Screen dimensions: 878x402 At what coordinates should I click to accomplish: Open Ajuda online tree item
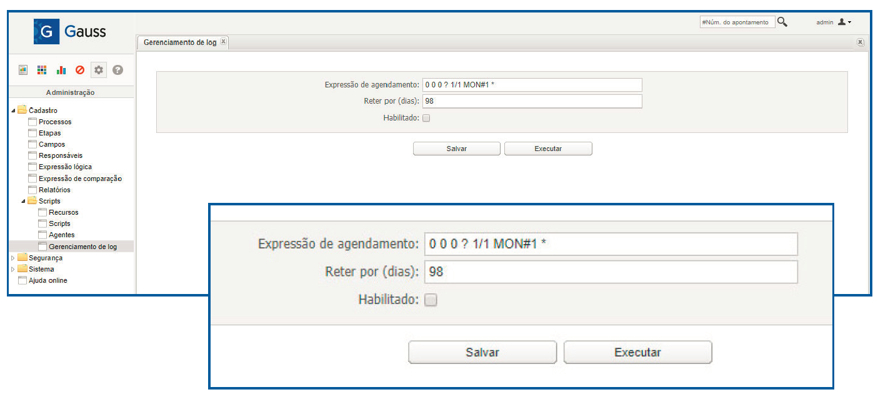click(47, 280)
